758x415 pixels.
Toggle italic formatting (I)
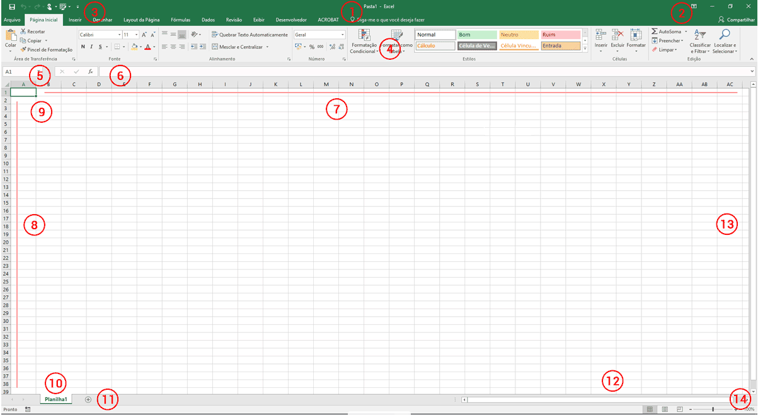[x=91, y=47]
